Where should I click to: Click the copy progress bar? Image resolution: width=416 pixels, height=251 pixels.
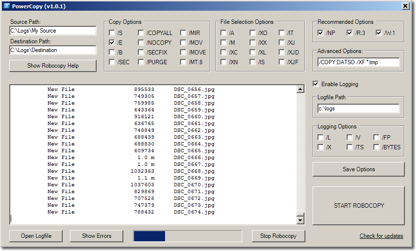pyautogui.click(x=187, y=236)
